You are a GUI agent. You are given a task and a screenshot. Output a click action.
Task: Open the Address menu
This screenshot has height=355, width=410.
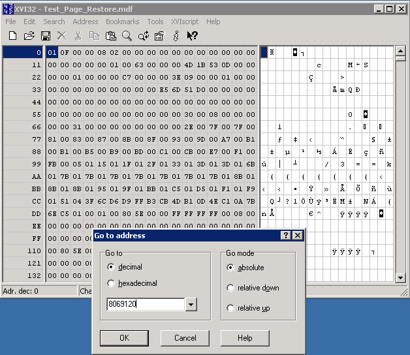point(85,22)
